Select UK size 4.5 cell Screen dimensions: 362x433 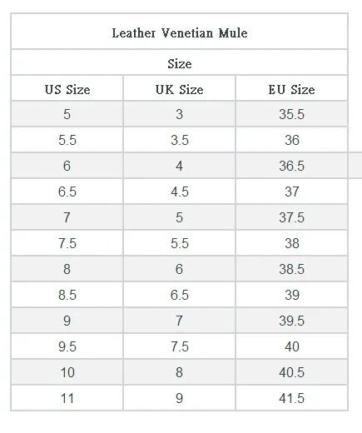(180, 192)
